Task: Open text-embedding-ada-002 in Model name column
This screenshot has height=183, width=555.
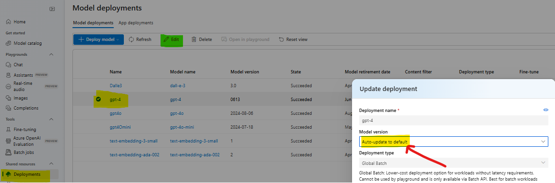Action: click(195, 155)
